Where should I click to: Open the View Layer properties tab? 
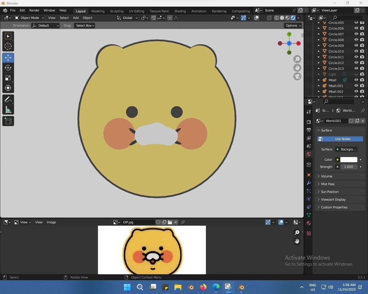(309, 138)
